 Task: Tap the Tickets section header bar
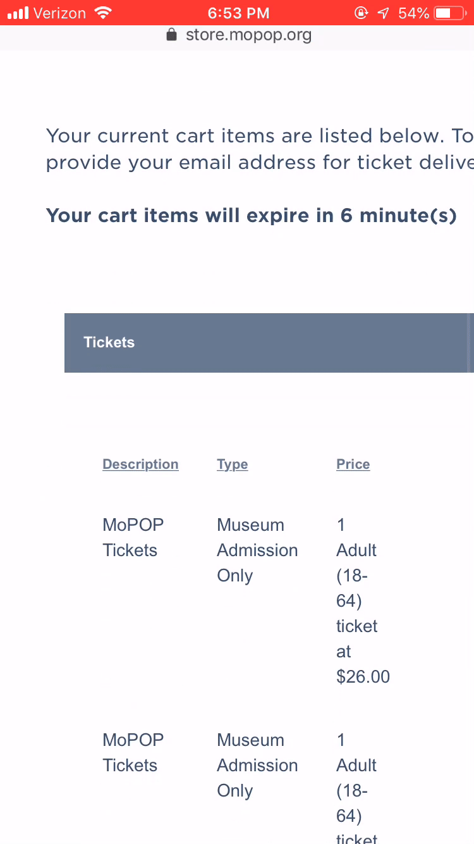click(x=269, y=342)
